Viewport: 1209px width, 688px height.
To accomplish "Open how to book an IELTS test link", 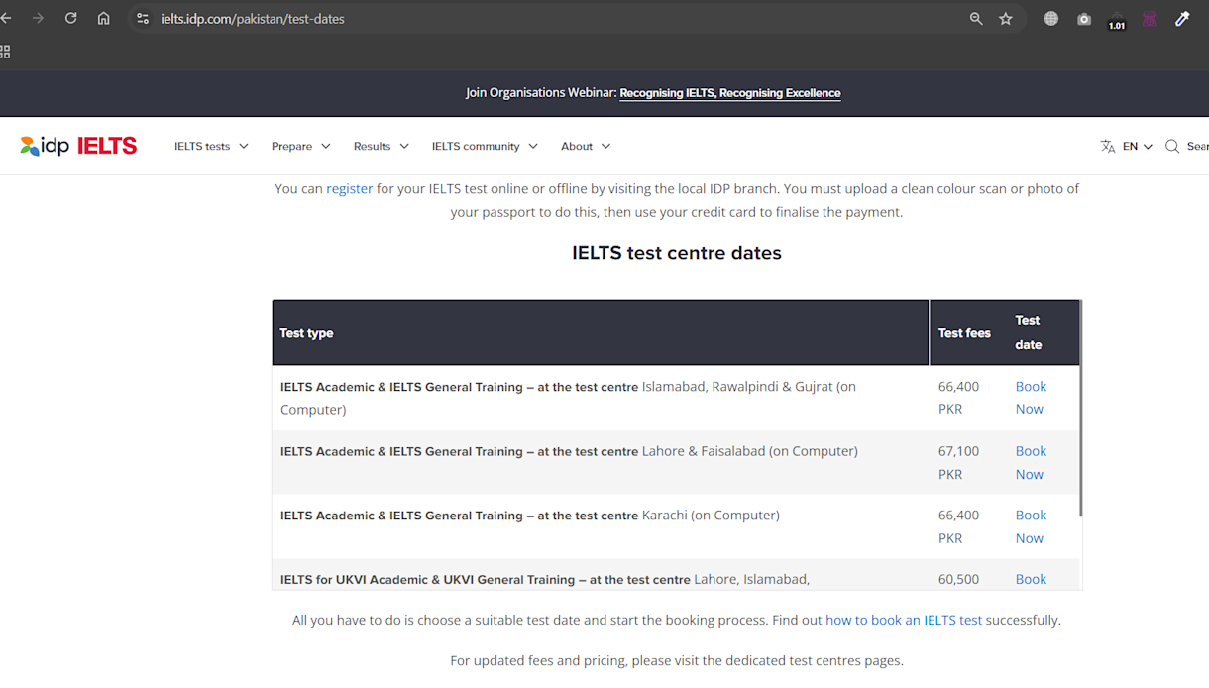I will click(904, 620).
